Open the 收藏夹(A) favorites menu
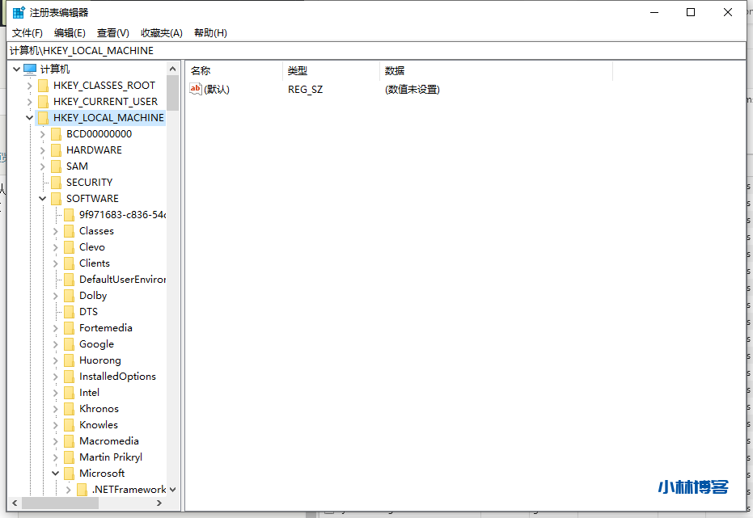Viewport: 753px width, 518px height. [162, 33]
